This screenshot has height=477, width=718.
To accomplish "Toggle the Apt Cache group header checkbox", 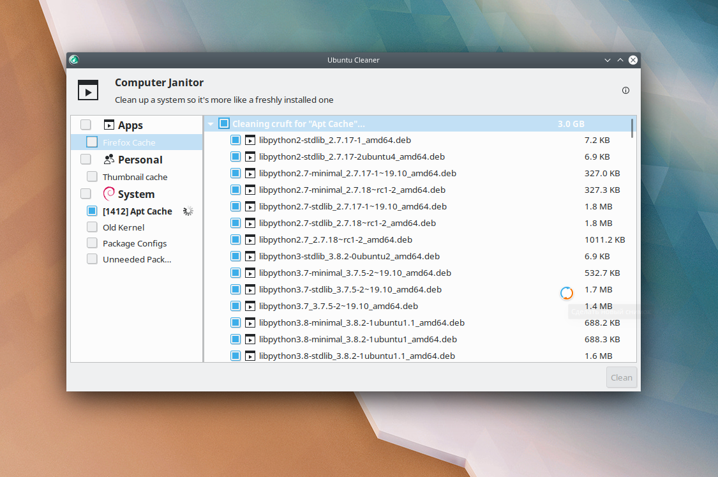I will [x=224, y=123].
